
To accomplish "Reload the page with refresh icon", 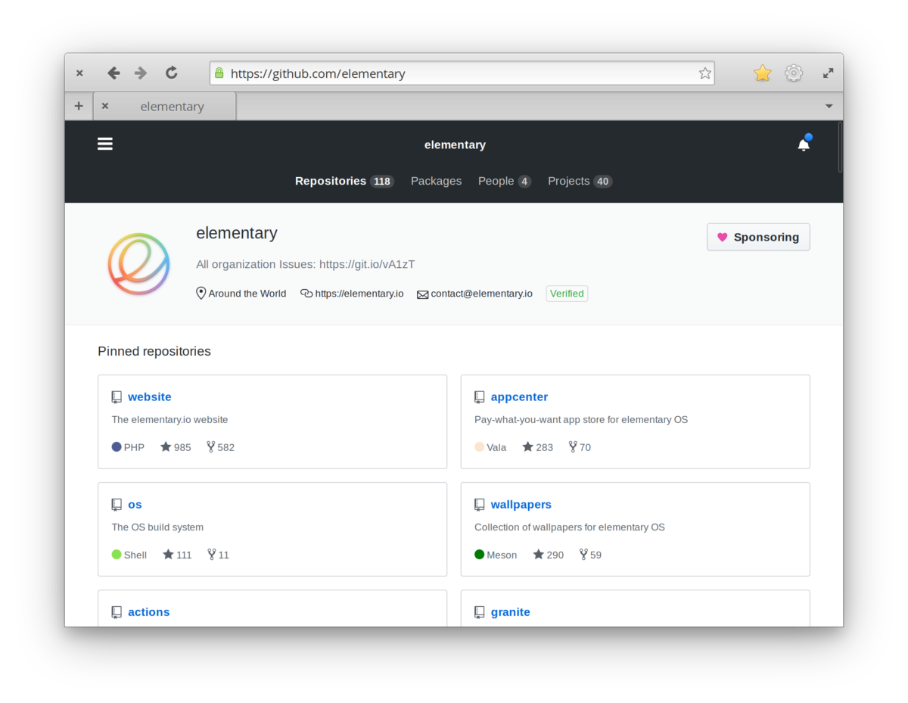I will pyautogui.click(x=172, y=73).
